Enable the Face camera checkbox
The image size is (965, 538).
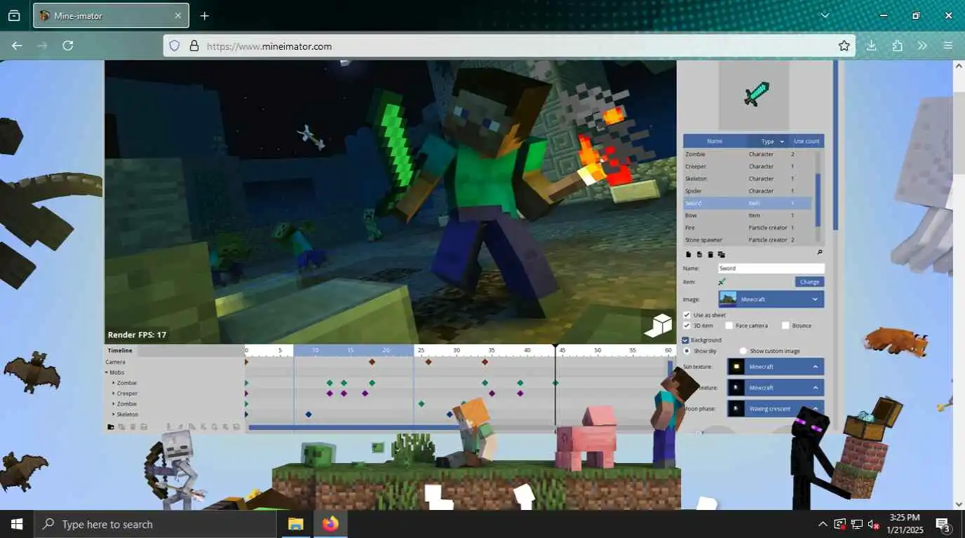[x=729, y=326]
